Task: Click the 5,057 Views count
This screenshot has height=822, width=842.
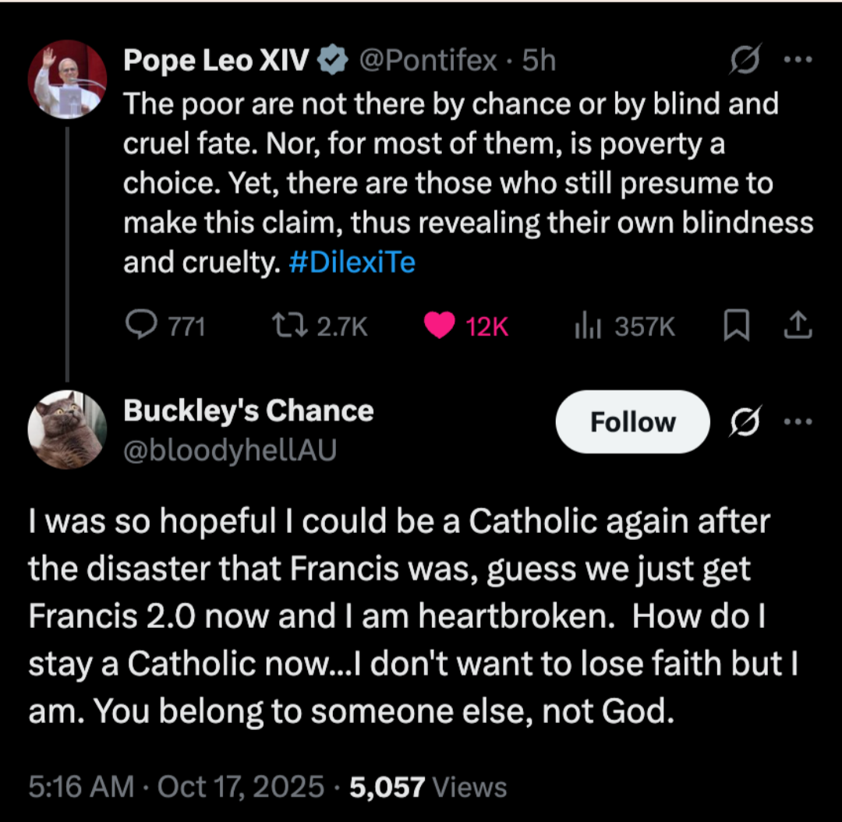Action: 428,787
